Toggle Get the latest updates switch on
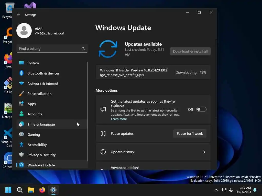Viewport: 262px width, 196px height. (x=201, y=109)
